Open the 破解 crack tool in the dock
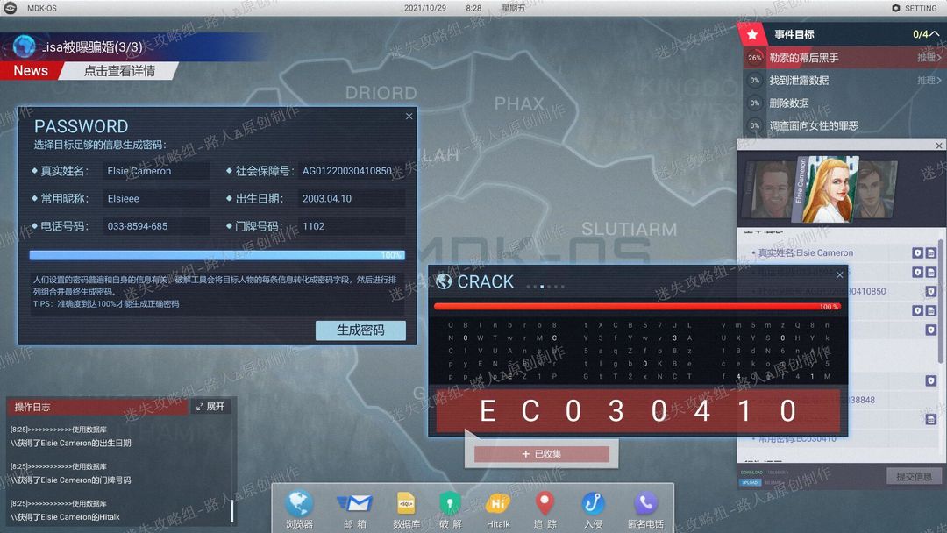This screenshot has width=947, height=533. click(450, 508)
